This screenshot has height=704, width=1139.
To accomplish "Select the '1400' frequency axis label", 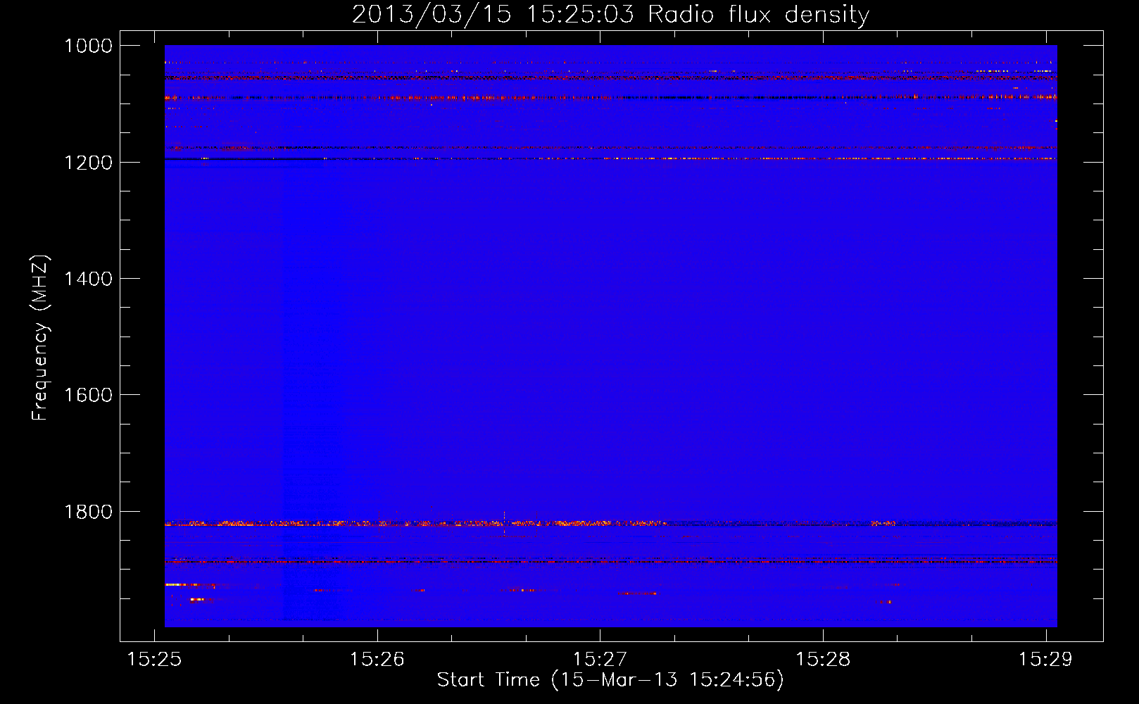I will click(89, 279).
